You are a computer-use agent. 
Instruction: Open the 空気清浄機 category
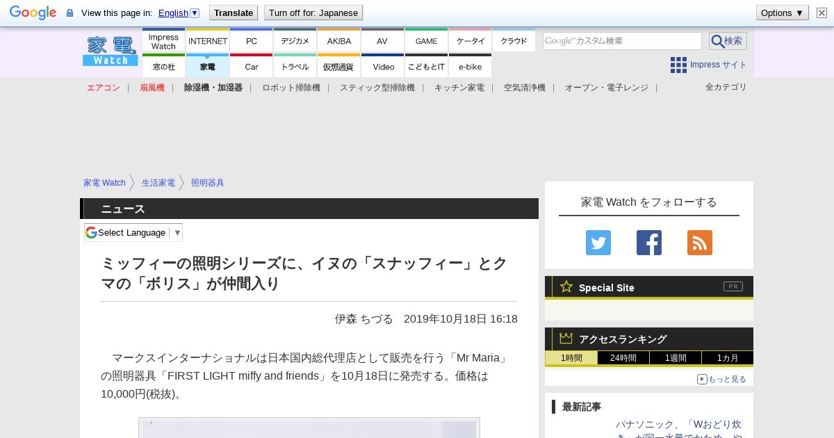point(525,88)
